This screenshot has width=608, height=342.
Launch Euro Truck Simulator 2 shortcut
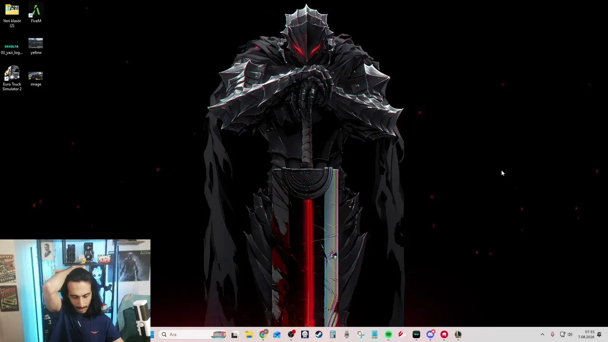pos(12,79)
